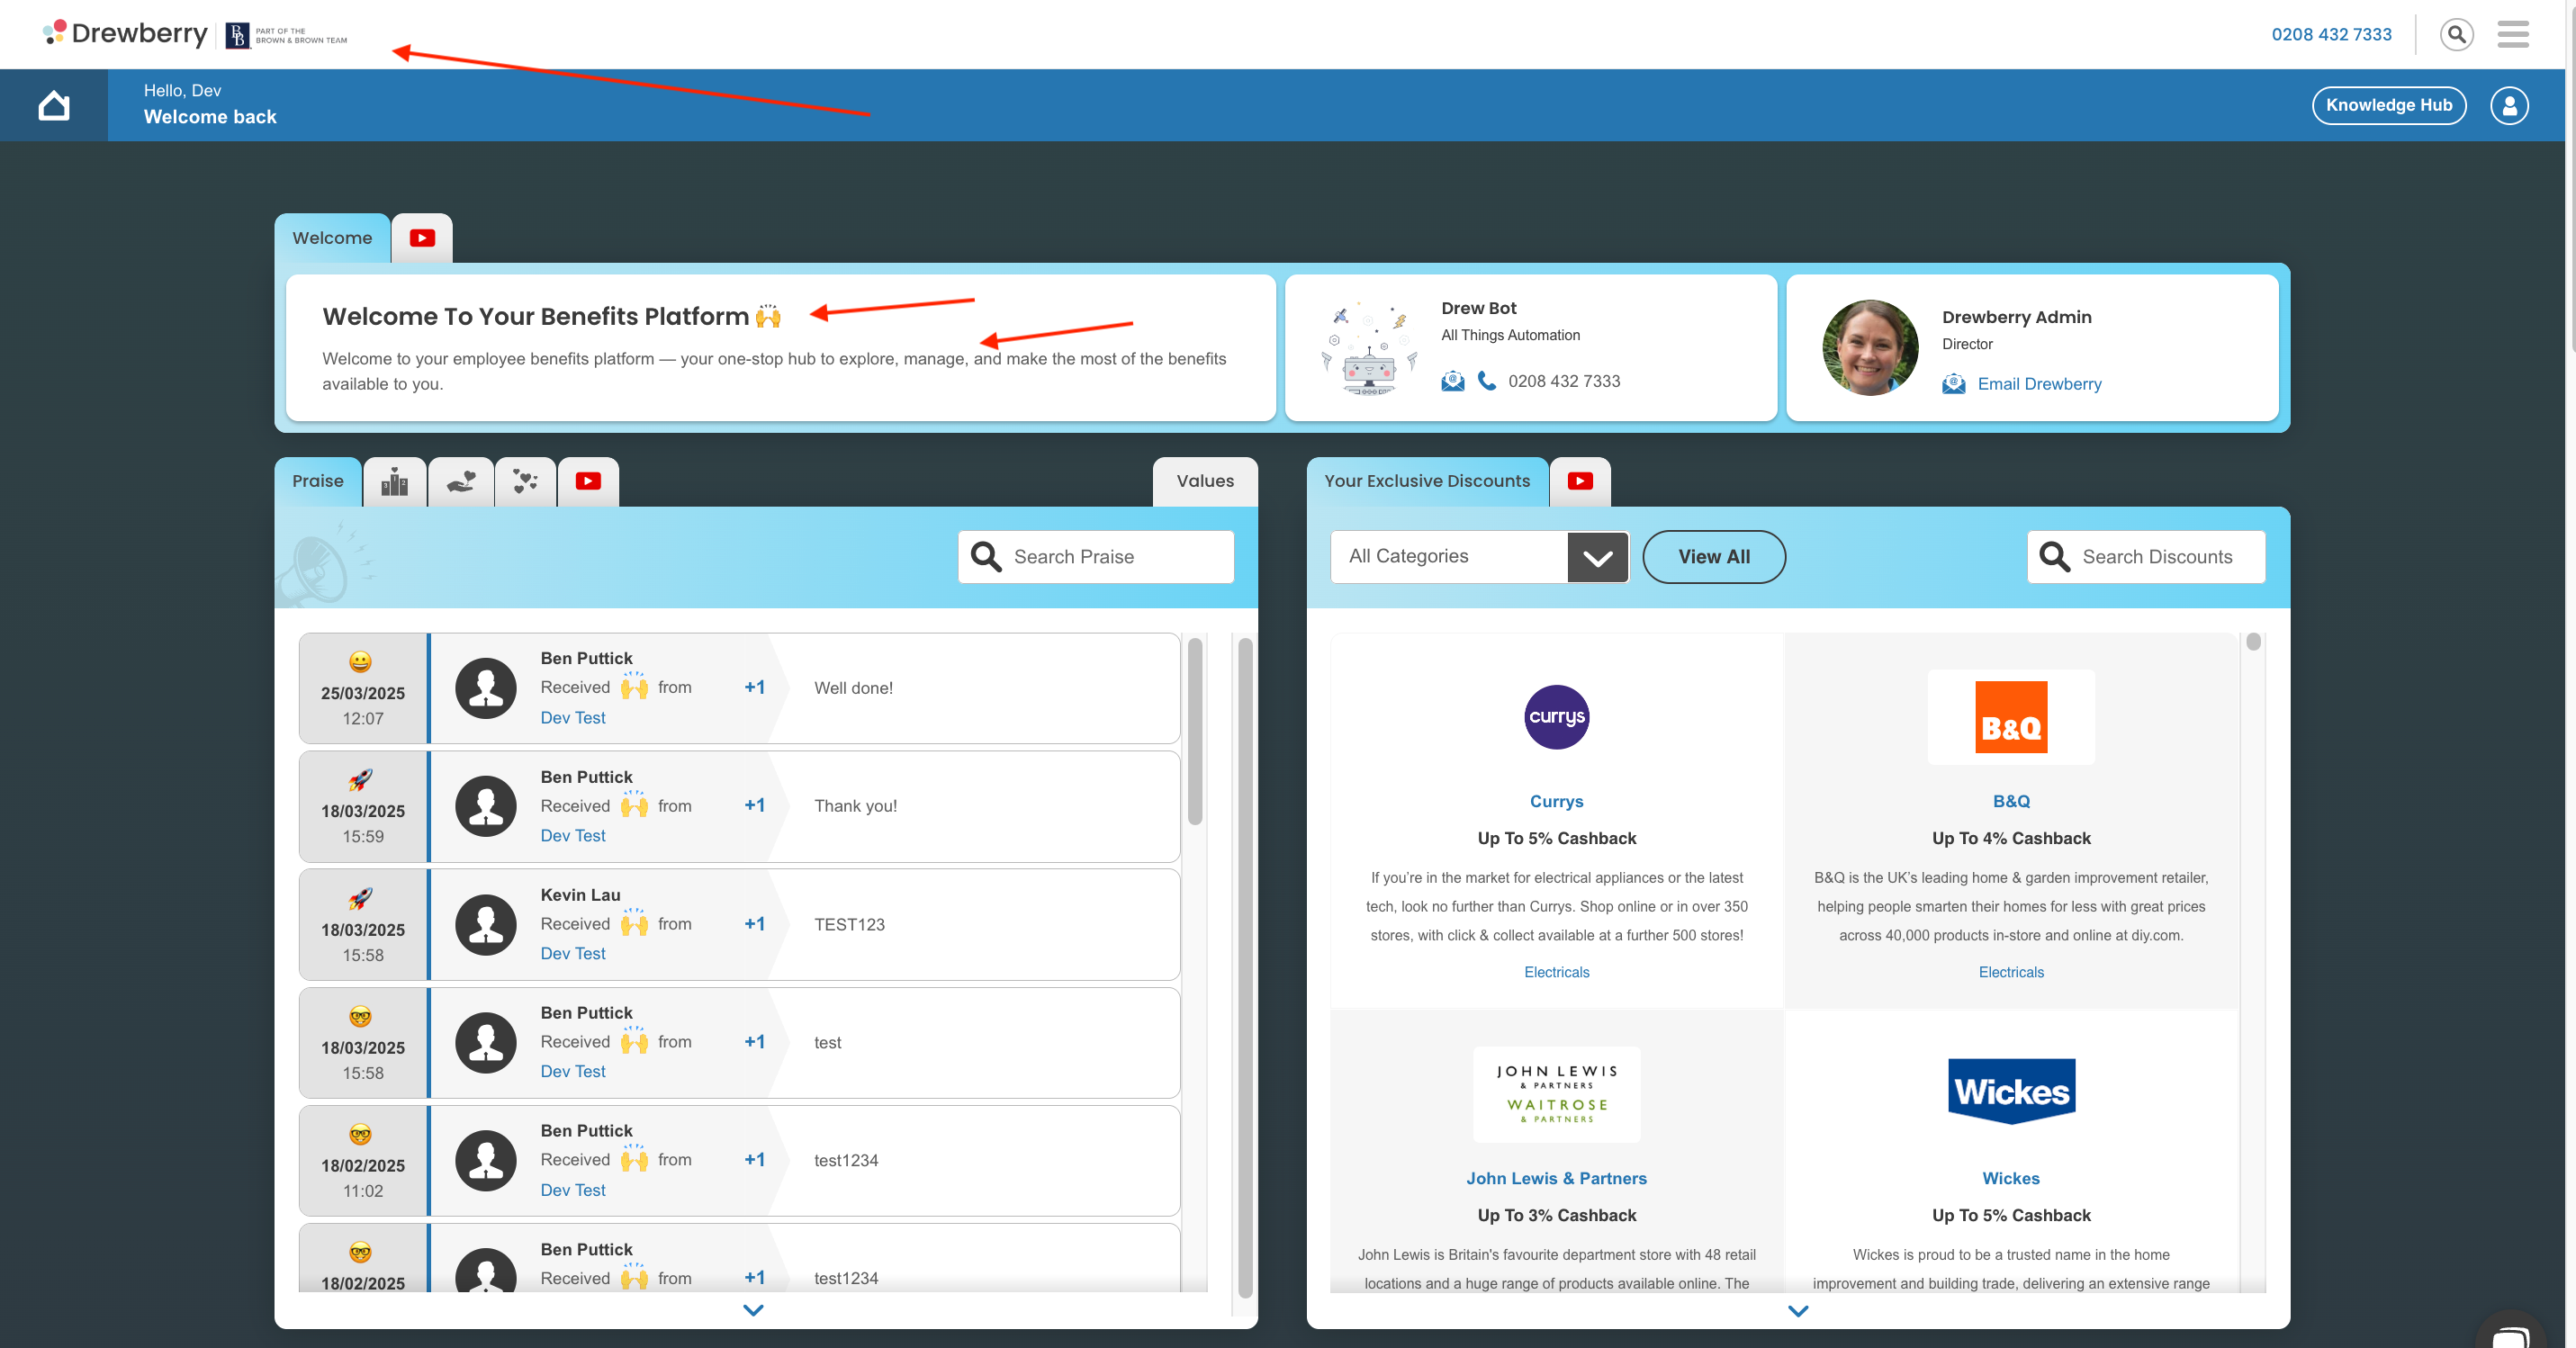
Task: Open the hamburger menu icon
Action: pyautogui.click(x=2512, y=34)
